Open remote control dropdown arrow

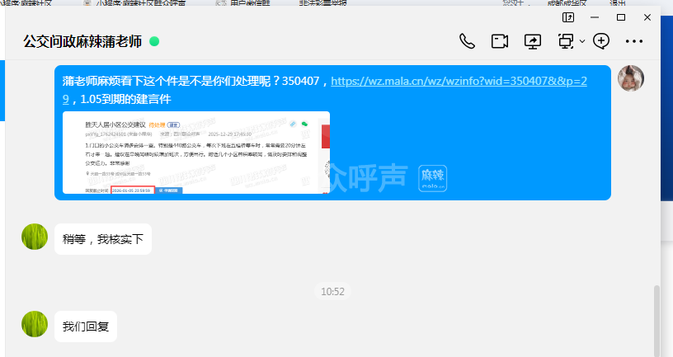[x=582, y=41]
